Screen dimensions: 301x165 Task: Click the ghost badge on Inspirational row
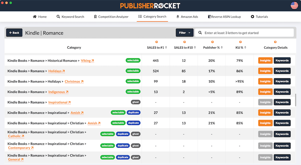point(135,102)
